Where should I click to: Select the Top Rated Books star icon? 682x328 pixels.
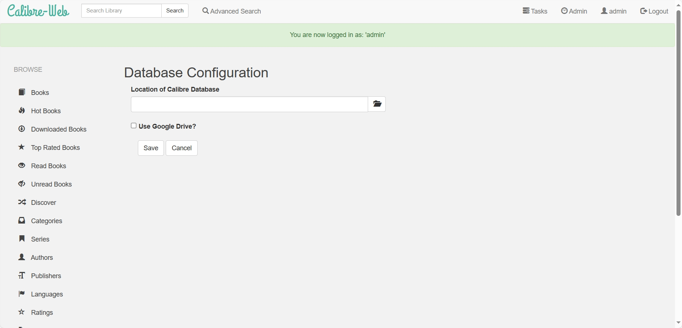[x=22, y=147]
